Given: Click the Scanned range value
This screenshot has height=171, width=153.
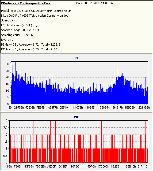Looking at the screenshot, I should coord(31,30).
